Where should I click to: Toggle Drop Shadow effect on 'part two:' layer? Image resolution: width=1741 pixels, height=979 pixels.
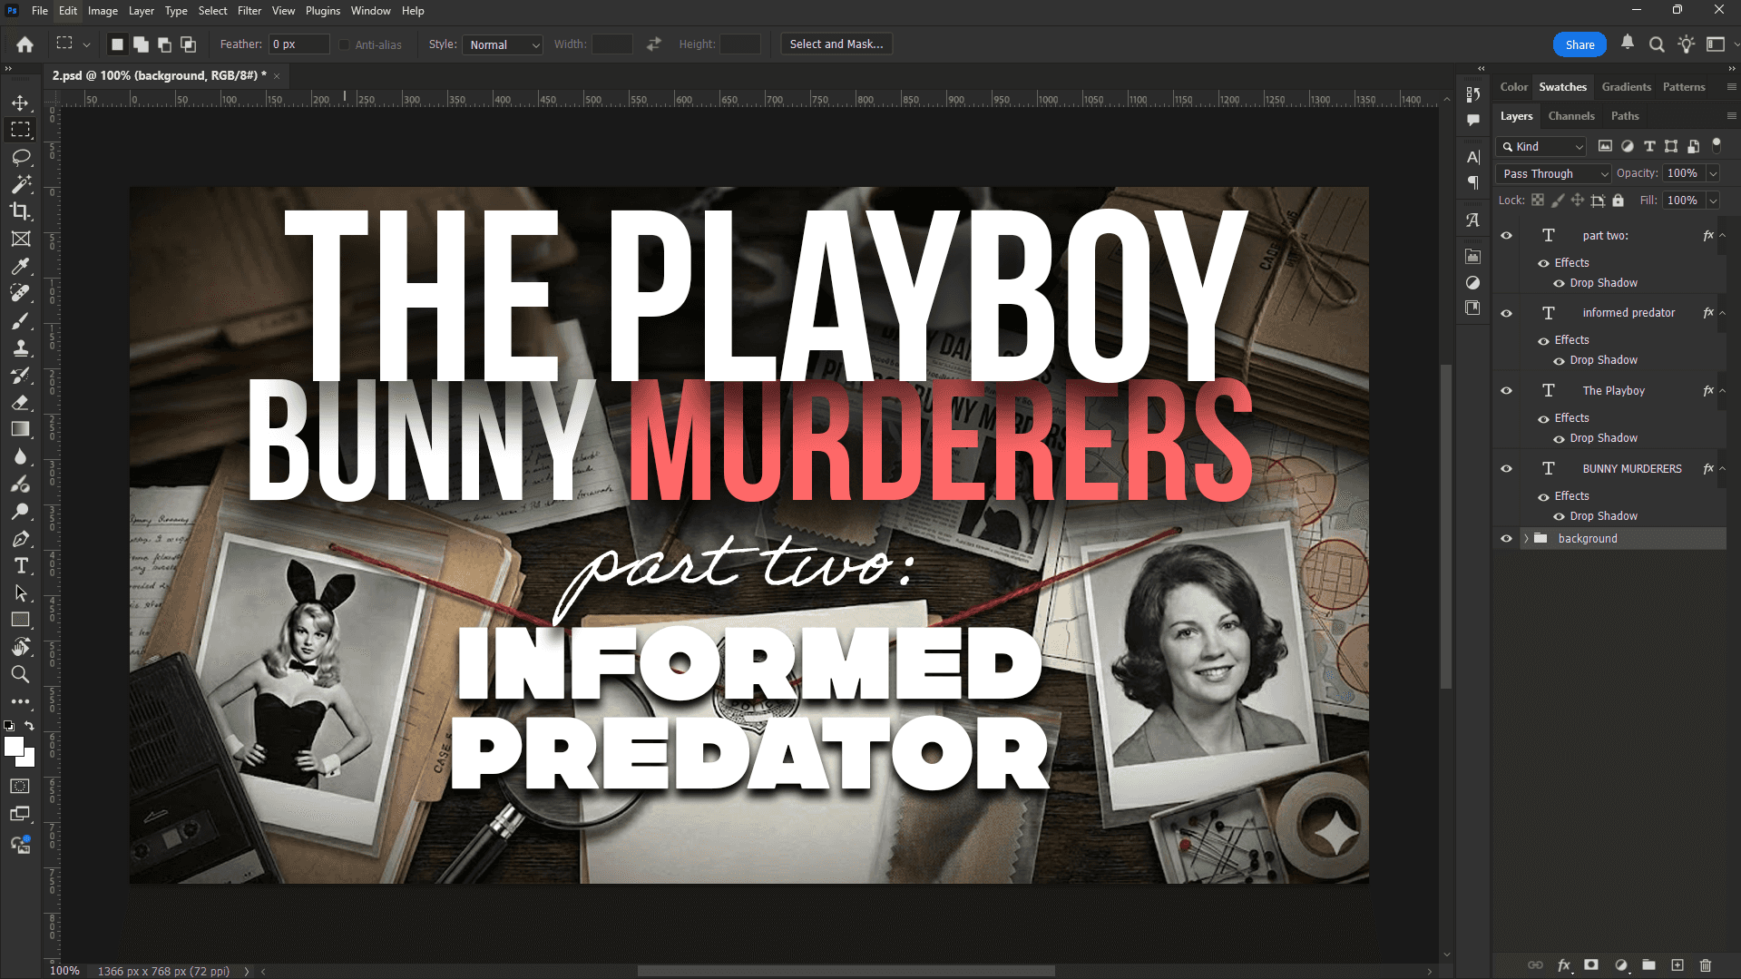tap(1559, 283)
